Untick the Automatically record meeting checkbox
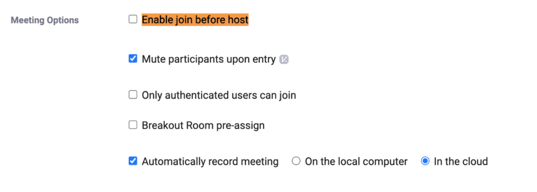This screenshot has width=537, height=192. point(133,161)
